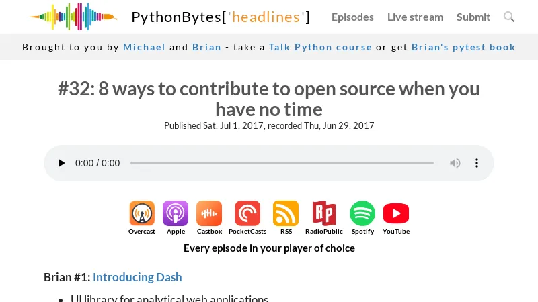538x302 pixels.
Task: Go to the Episodes page
Action: [x=352, y=17]
